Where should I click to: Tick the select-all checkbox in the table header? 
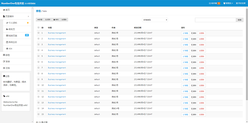(38, 27)
